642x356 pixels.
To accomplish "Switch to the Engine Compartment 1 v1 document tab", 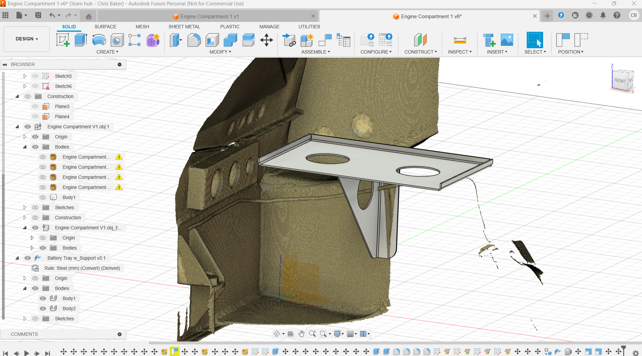I will point(209,17).
